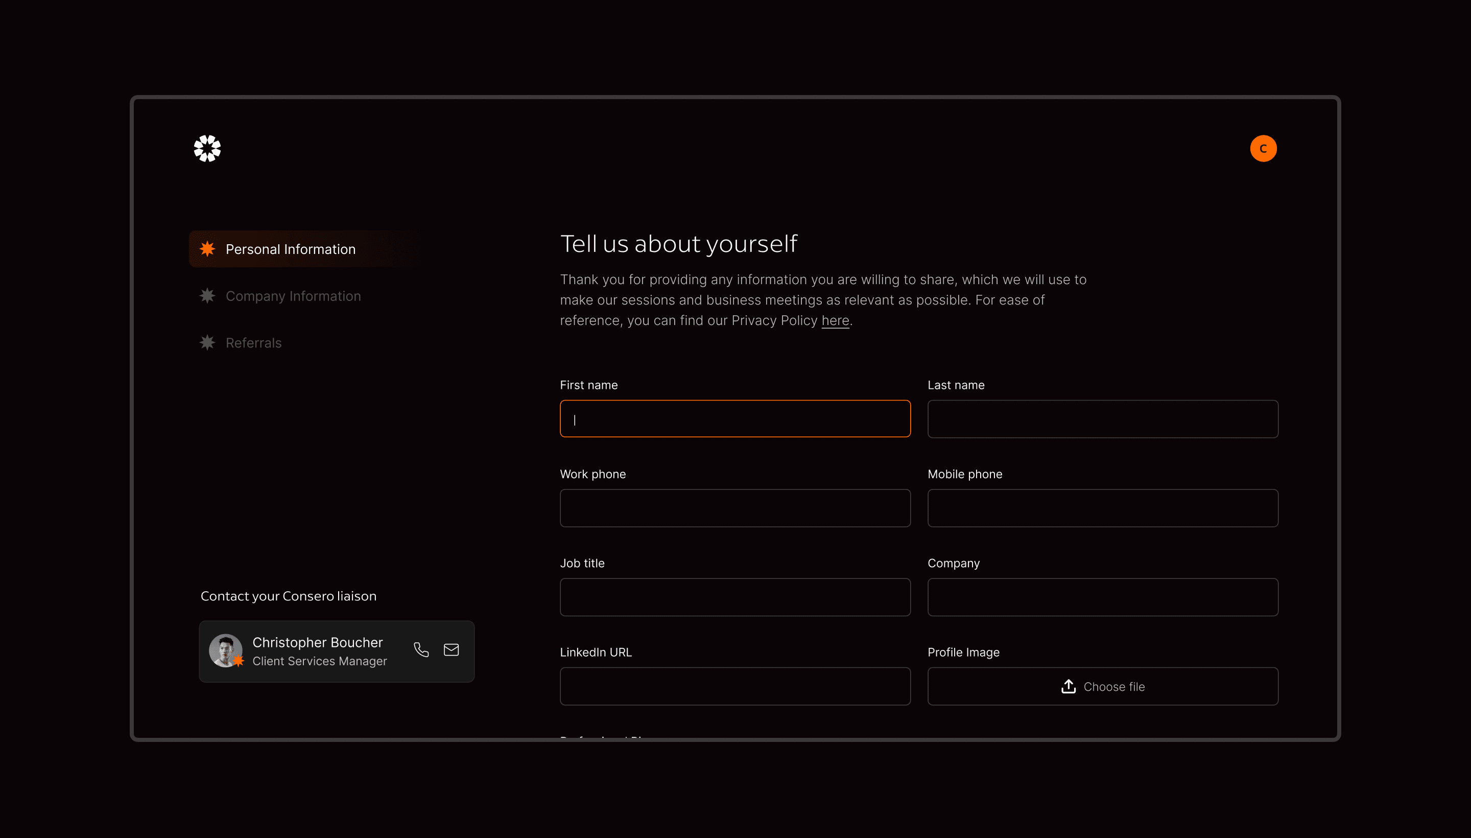The height and width of the screenshot is (838, 1471).
Task: Select the Mobile phone field
Action: 1102,507
